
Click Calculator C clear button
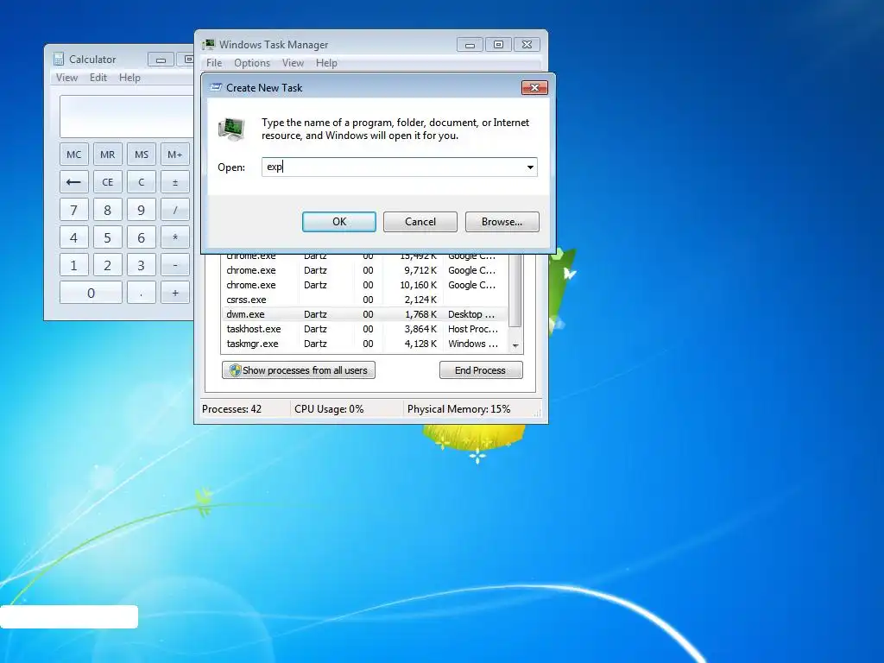point(142,182)
